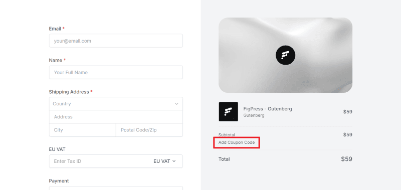Click the round FigPress logo on banner
Viewport: 401px width, 190px height.
coord(285,55)
